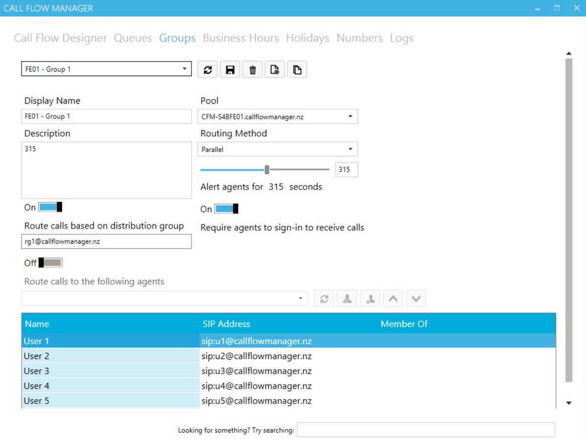Viewport: 586px width, 439px height.
Task: Select the Groups tab
Action: (177, 38)
